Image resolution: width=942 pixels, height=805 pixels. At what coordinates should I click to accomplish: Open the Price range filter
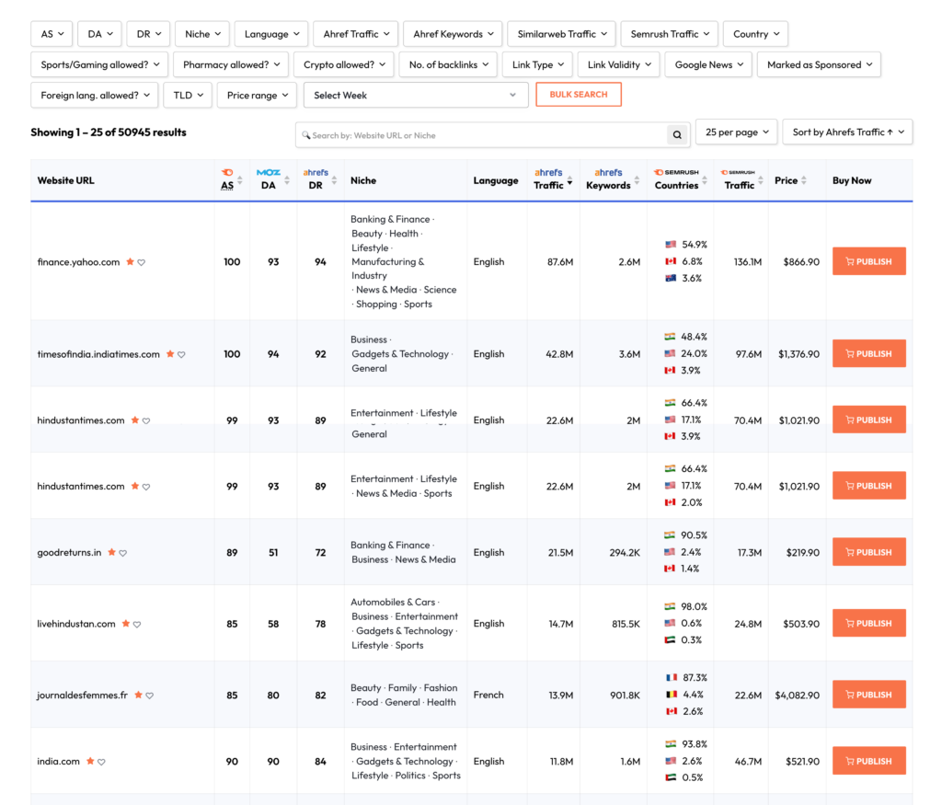(257, 95)
